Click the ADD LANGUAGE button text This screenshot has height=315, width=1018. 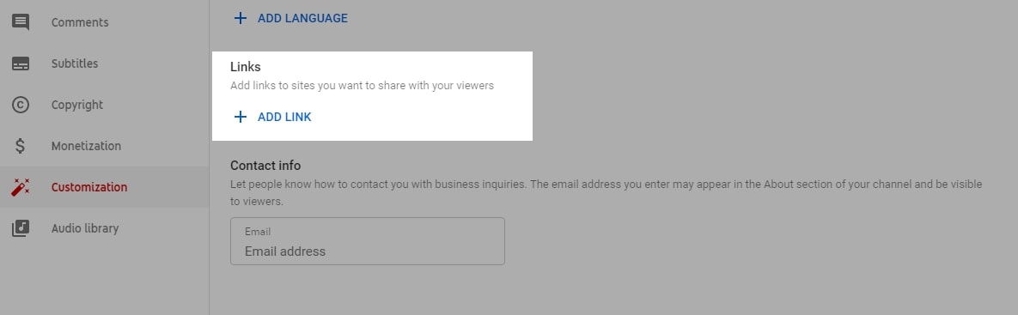tap(302, 18)
